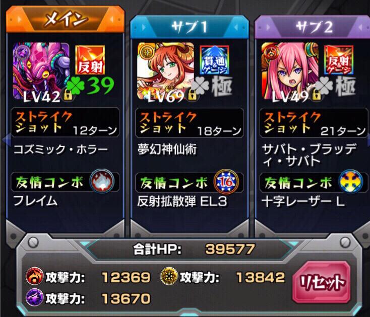Screen dimensions: 370x317
Task: Click the blue 貫通ゲージ ability icon
Action: pos(214,60)
